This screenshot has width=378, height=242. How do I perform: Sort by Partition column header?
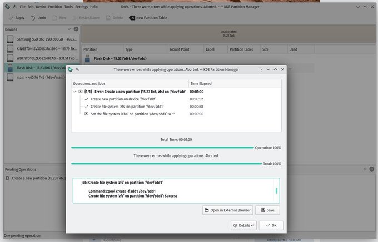(x=102, y=49)
